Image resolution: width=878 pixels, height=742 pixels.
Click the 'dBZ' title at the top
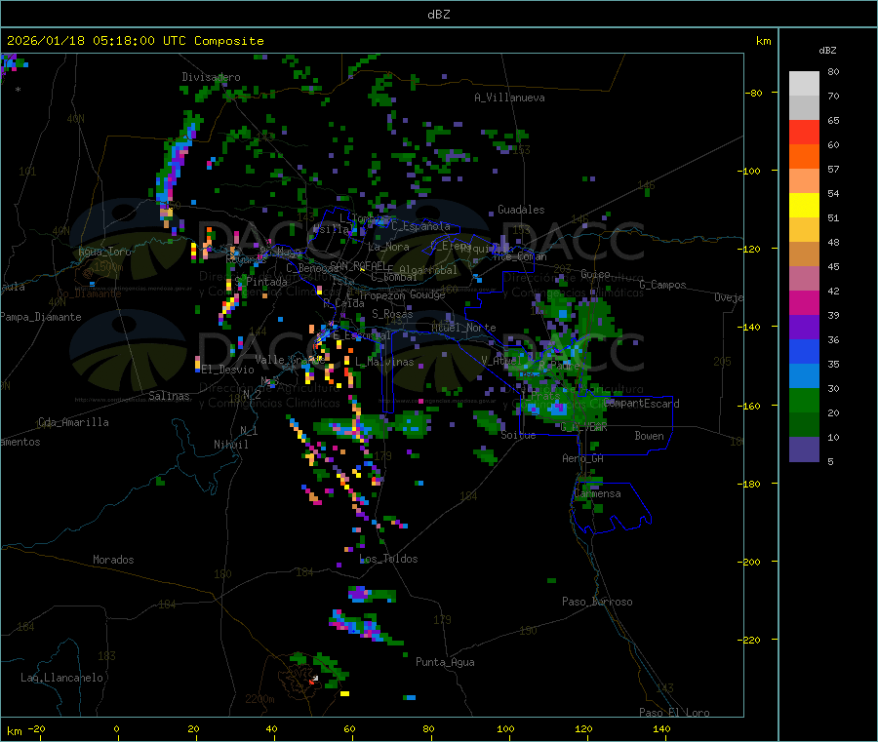(x=438, y=15)
